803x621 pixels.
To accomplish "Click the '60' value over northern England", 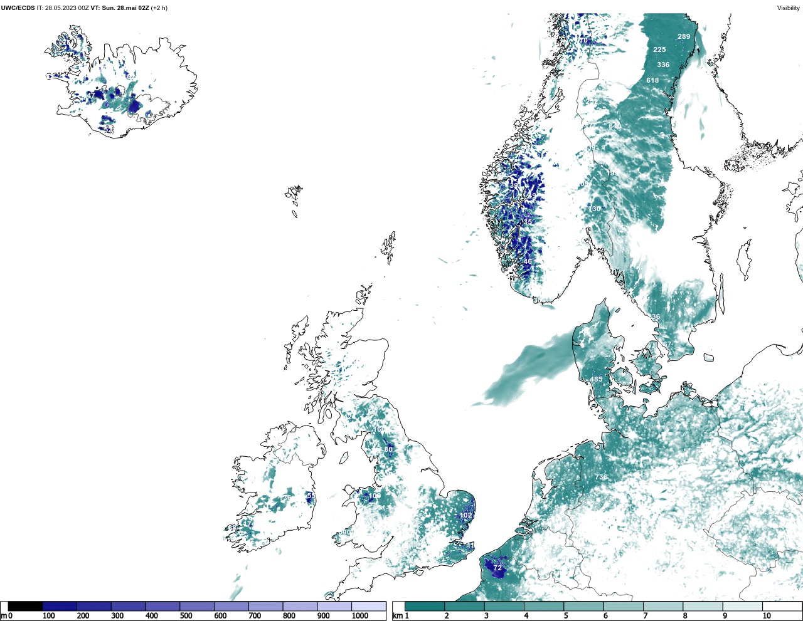I will click(388, 449).
